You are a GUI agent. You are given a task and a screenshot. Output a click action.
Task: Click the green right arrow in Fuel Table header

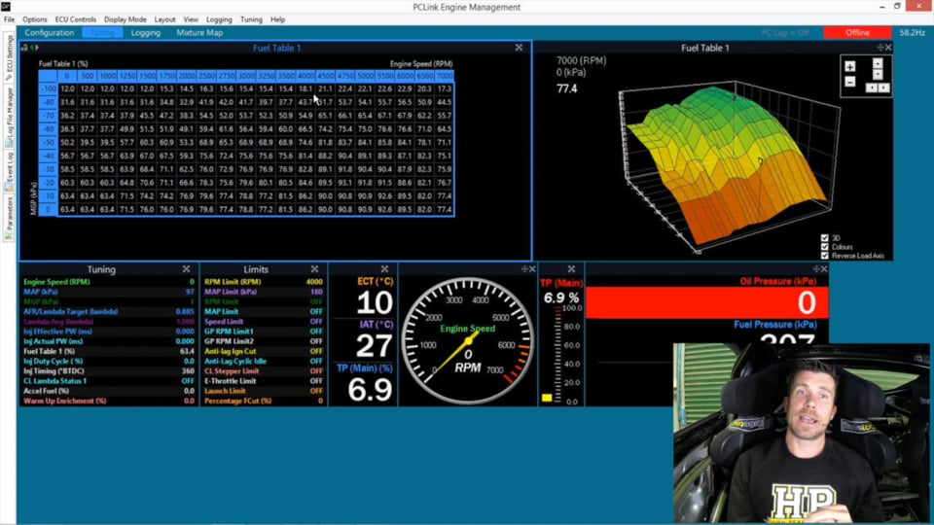point(37,48)
